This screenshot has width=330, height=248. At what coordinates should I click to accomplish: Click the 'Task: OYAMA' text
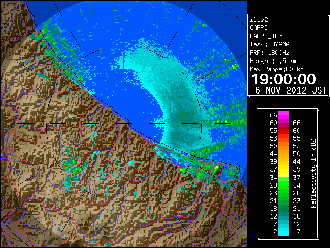(x=270, y=44)
